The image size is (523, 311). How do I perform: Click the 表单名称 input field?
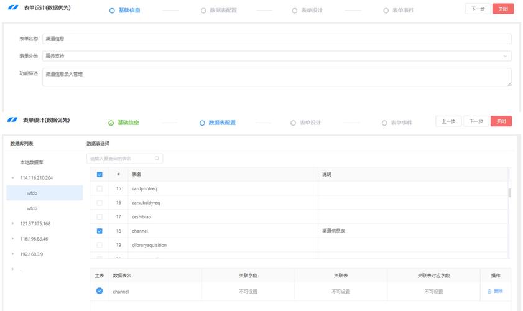tap(277, 39)
